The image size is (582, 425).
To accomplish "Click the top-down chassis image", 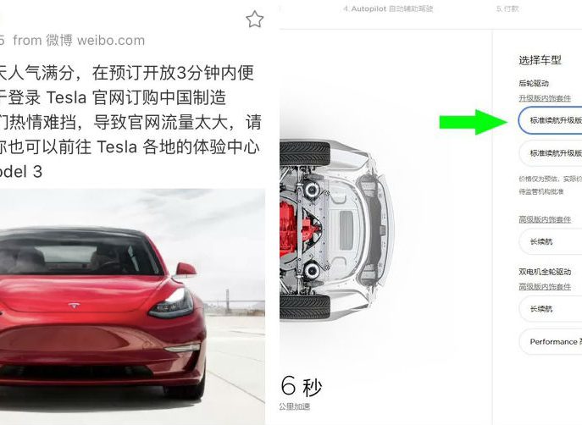I will click(x=336, y=230).
